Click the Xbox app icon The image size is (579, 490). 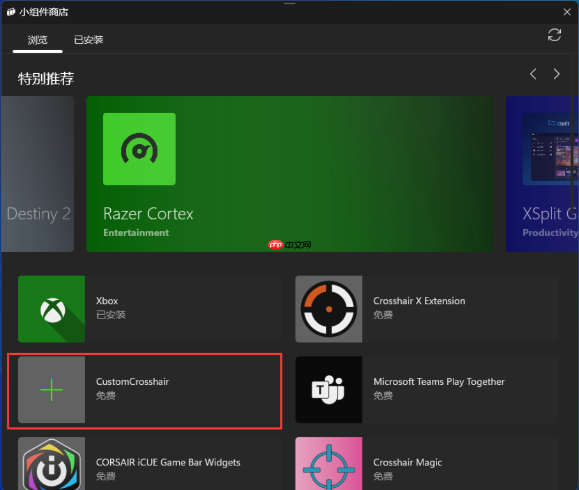pos(52,309)
